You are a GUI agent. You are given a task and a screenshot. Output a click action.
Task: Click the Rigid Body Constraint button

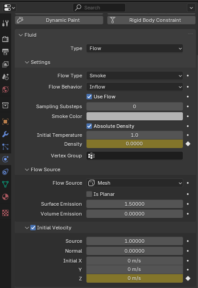(151, 20)
